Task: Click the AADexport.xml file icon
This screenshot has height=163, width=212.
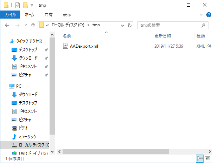Action: [66, 46]
